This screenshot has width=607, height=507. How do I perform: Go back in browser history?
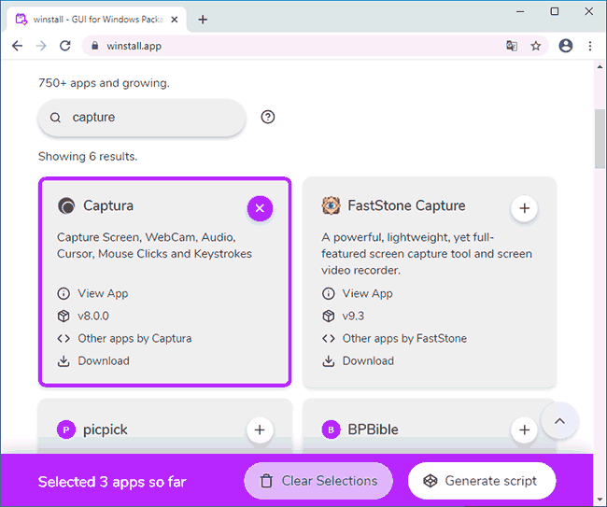click(x=17, y=46)
